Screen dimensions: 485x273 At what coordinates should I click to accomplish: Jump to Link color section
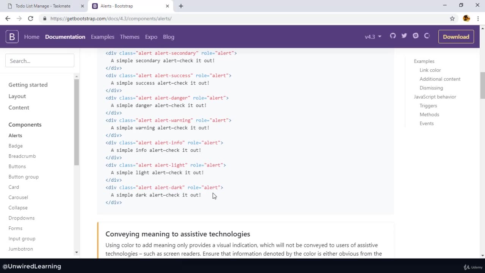point(430,70)
